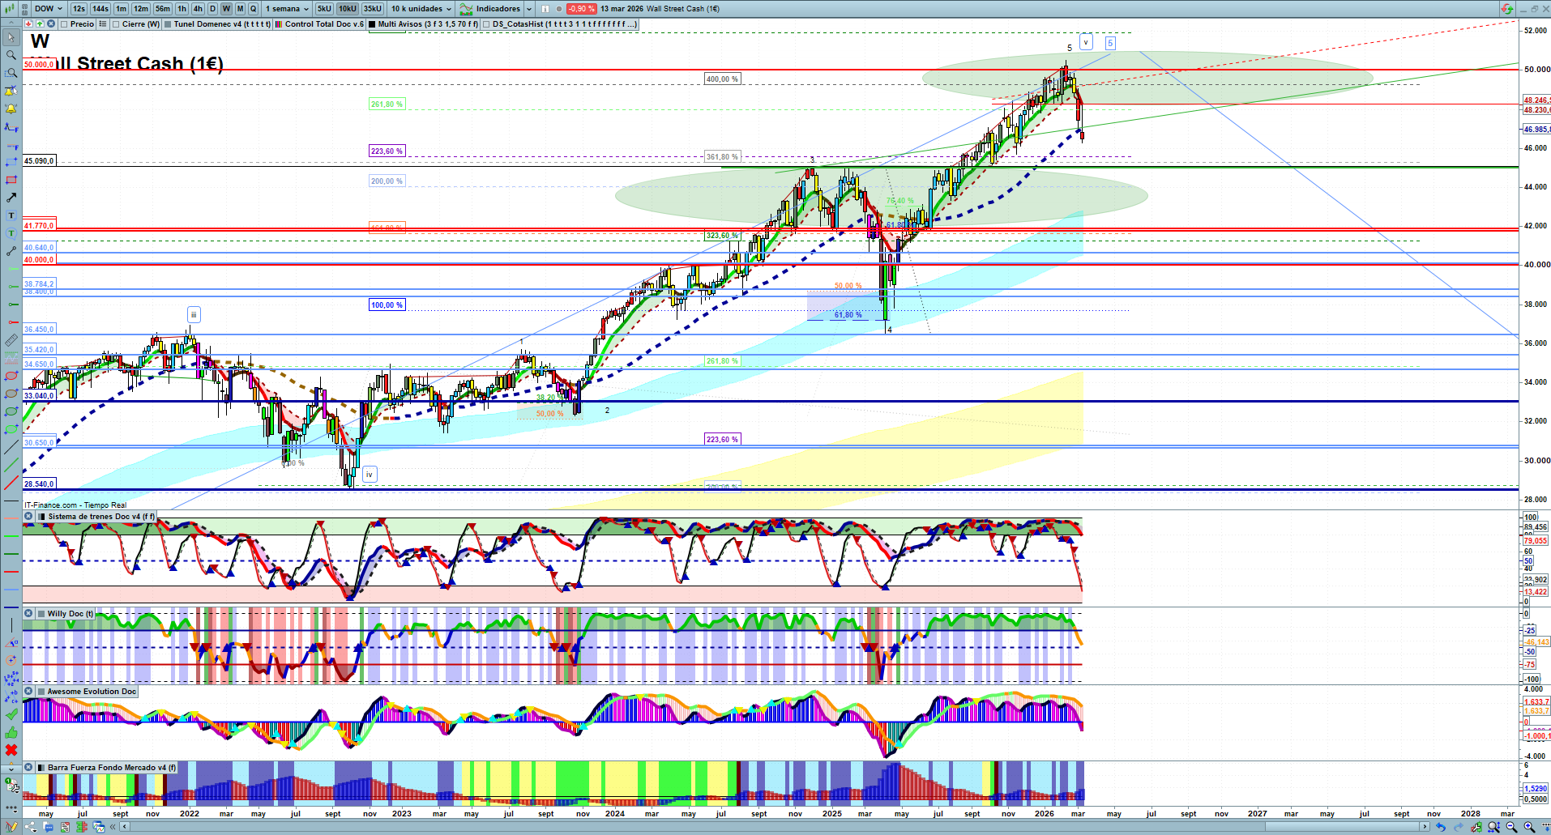The image size is (1551, 835).
Task: Set units to 35kU
Action: tap(373, 9)
